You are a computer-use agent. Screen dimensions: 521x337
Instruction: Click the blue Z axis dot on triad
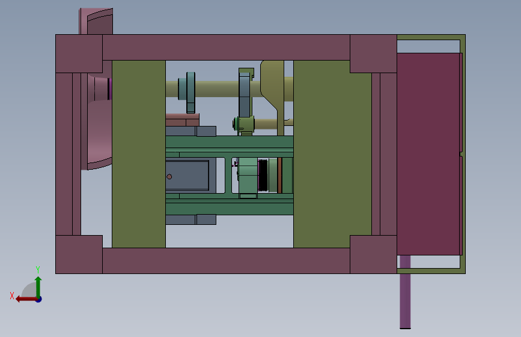39,299
